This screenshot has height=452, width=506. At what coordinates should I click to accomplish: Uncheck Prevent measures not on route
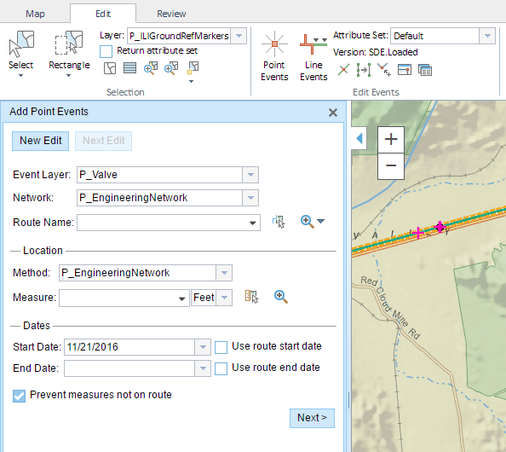click(19, 396)
